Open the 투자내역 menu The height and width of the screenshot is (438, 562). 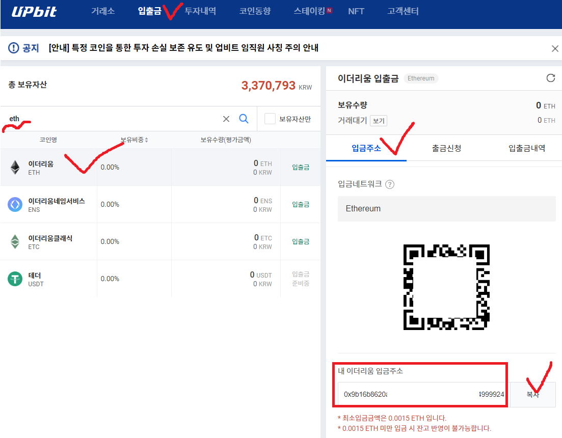(200, 11)
